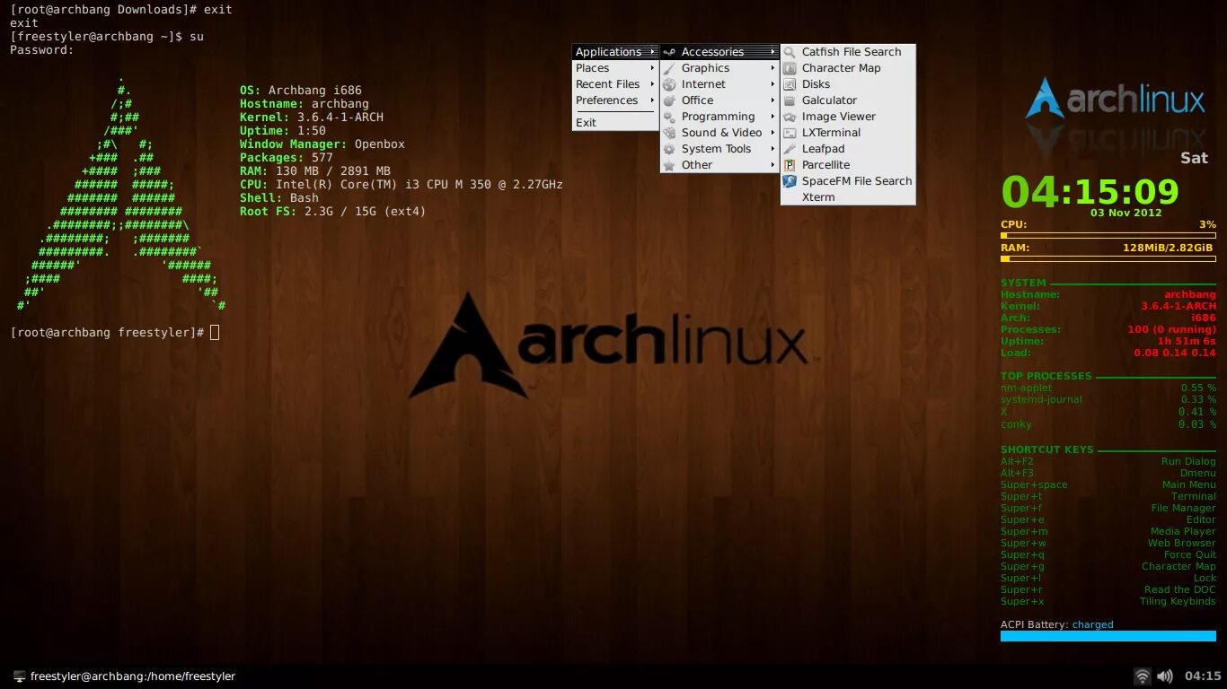
Task: Click the 'Load: 0.08 0.14 0.14' row
Action: point(1108,353)
